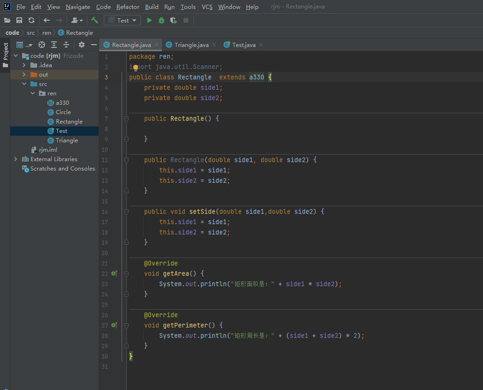
Task: Open the project panel settings gear
Action: [x=82, y=45]
